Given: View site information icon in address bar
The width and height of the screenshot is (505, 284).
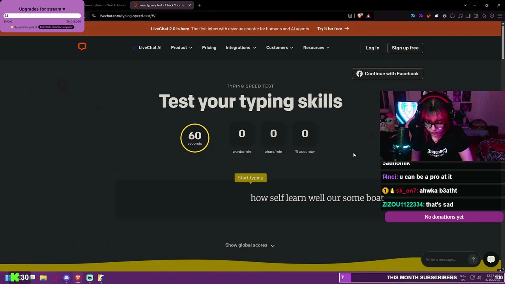Looking at the screenshot, I should 94,16.
